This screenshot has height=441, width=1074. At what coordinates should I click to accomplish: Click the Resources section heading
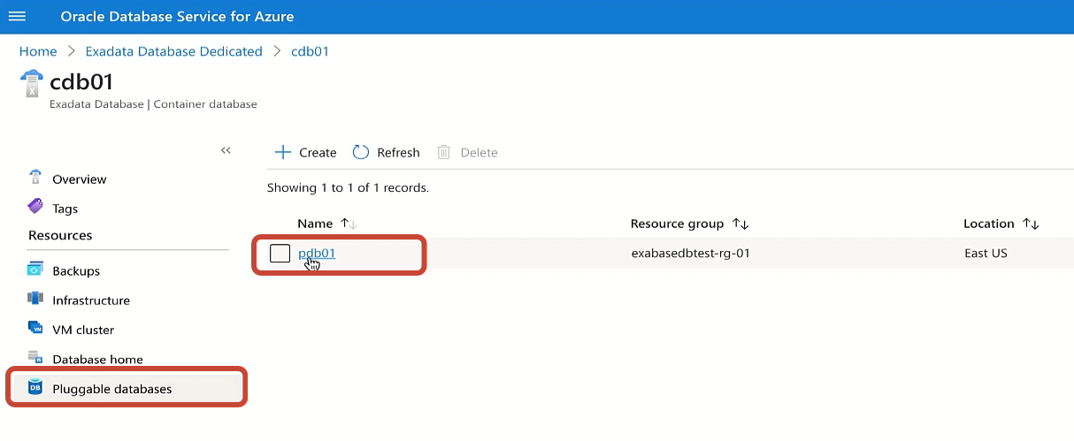pyautogui.click(x=60, y=236)
